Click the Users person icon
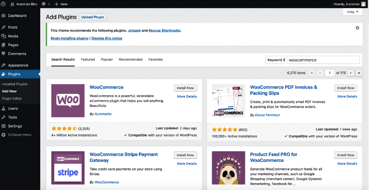Screen dimensions: 369x190 (x=3, y=108)
